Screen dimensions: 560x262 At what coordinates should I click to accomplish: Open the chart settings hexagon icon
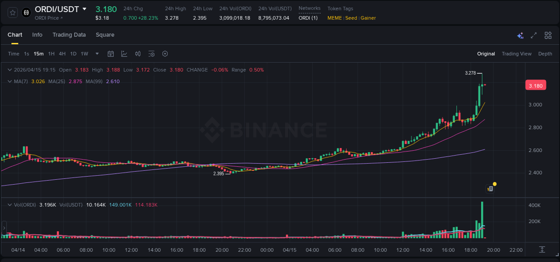point(165,54)
